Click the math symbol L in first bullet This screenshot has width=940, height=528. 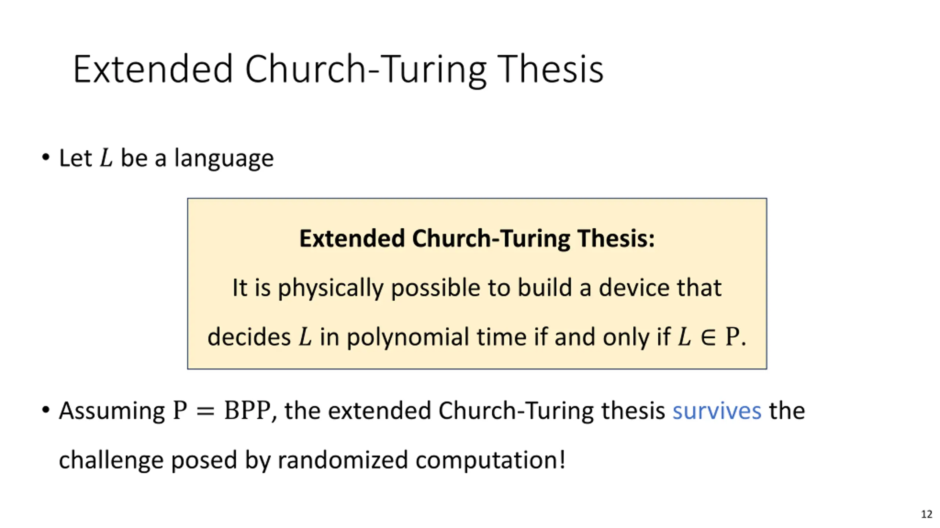coord(106,158)
